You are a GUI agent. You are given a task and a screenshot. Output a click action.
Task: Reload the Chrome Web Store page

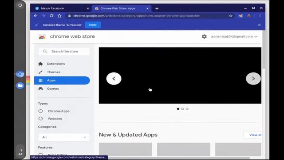(x=51, y=16)
